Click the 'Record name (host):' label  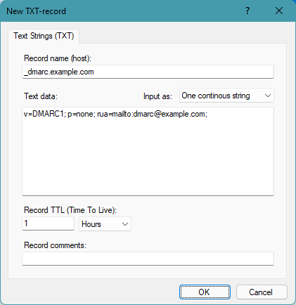58,58
